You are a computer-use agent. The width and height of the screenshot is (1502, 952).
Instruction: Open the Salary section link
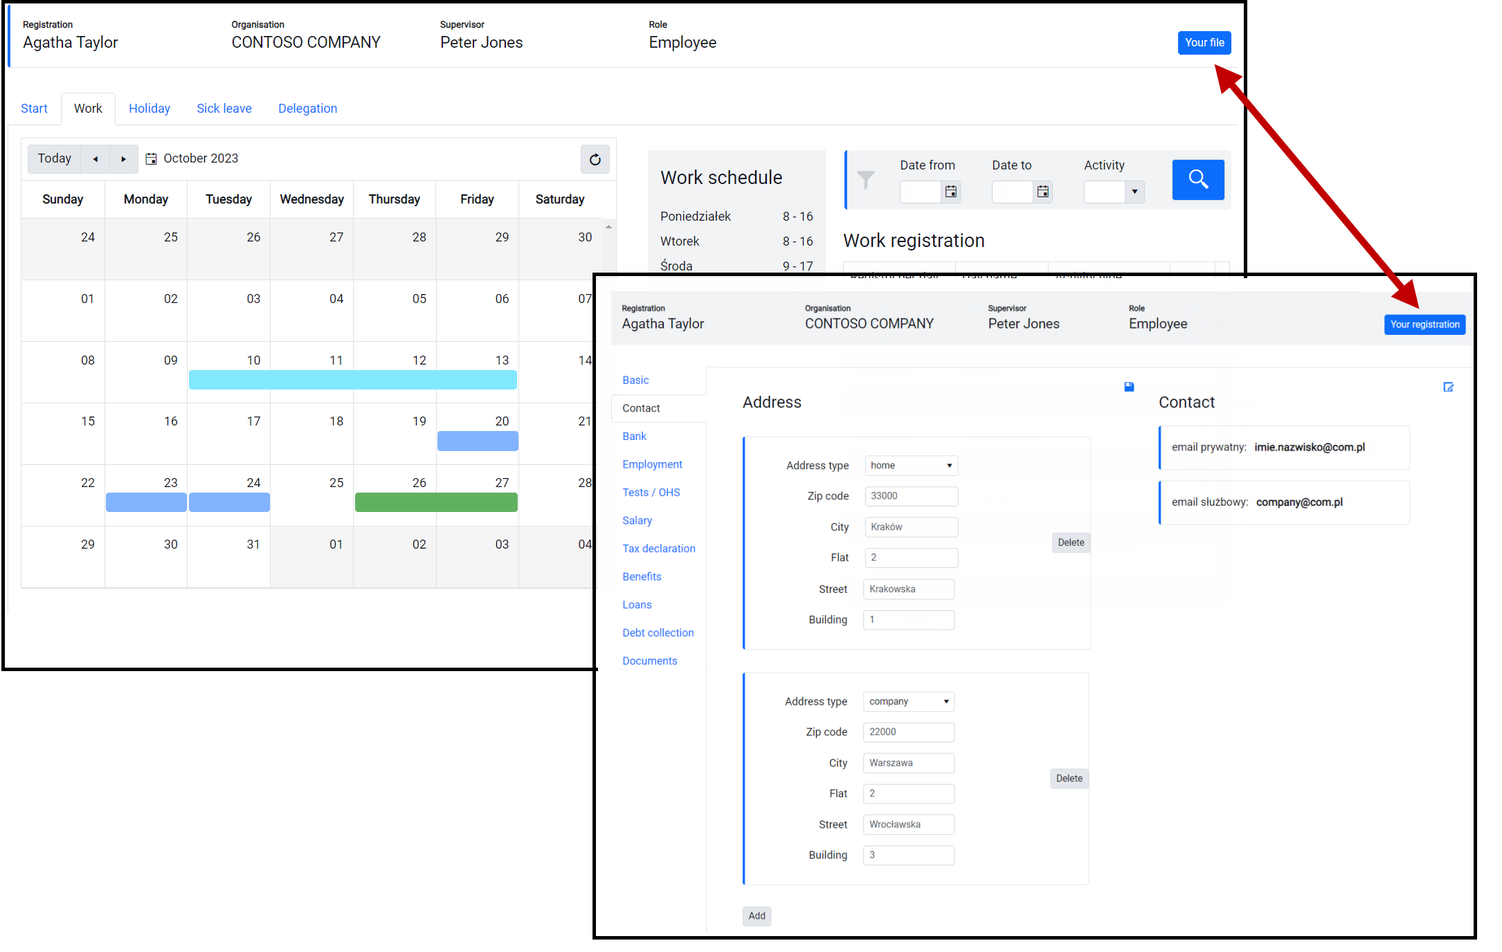637,520
